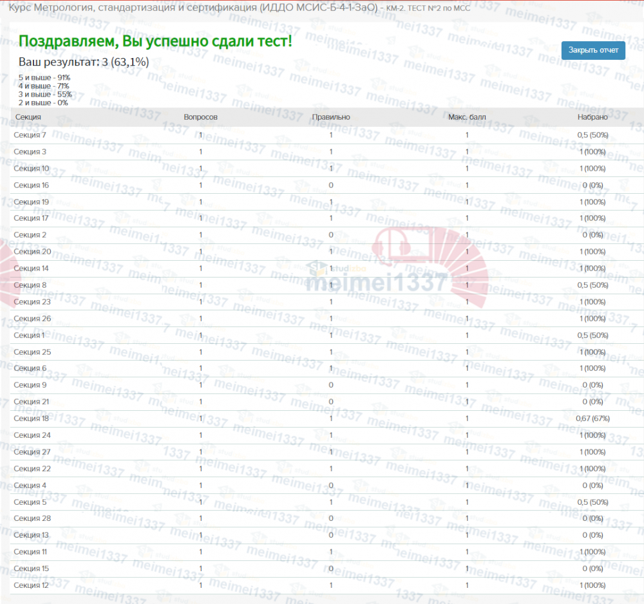This screenshot has width=644, height=604.
Task: Click the central meimei1337 logo watermark
Action: point(376,283)
